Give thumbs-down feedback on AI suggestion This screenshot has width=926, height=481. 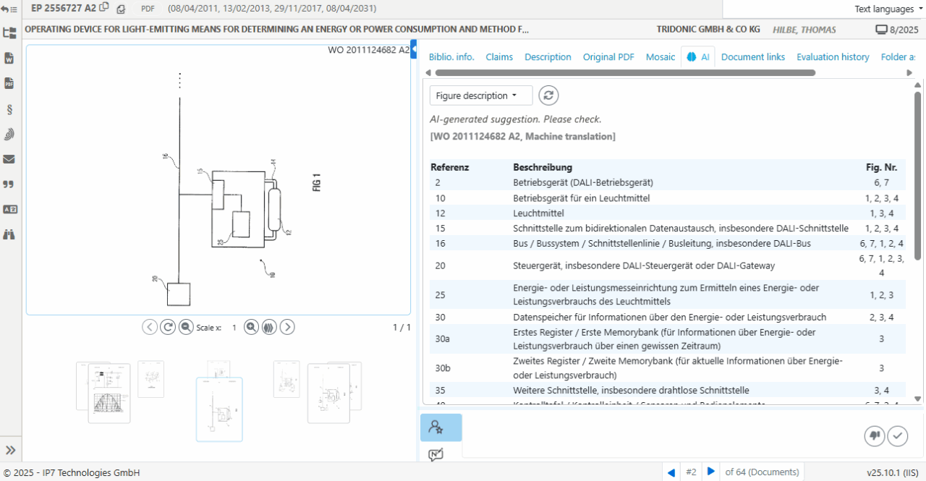874,436
